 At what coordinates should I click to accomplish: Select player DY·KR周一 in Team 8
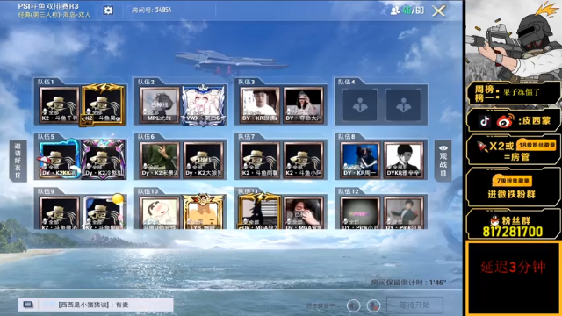360,160
